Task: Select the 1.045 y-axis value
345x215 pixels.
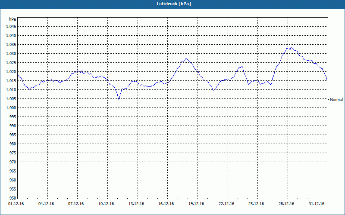Action: [11, 27]
